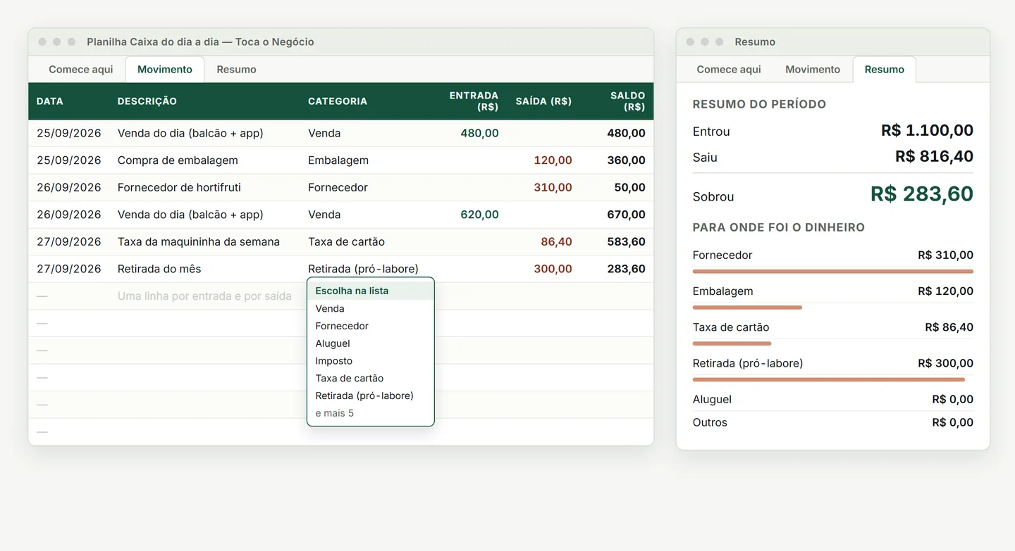
Task: Select the Movimento tab in Planilha window
Action: 165,69
